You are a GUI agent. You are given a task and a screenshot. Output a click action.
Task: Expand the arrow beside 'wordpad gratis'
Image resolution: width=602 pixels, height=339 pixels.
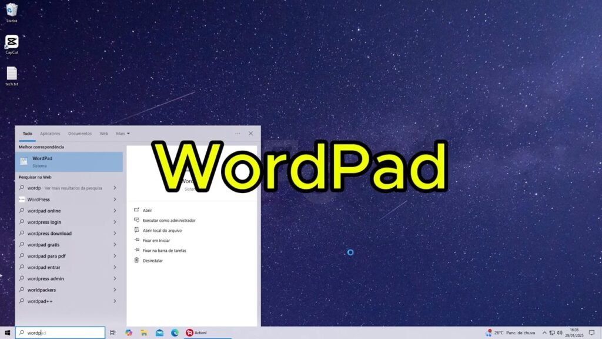tap(115, 244)
